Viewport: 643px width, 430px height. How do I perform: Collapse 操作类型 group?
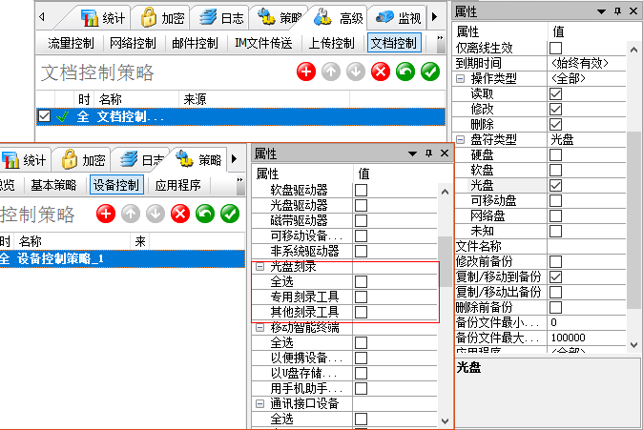pos(461,79)
